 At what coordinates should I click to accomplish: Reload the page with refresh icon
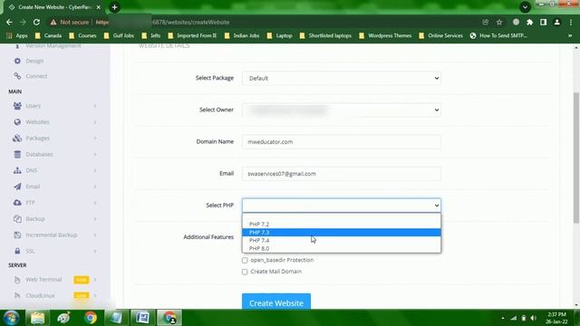point(36,22)
